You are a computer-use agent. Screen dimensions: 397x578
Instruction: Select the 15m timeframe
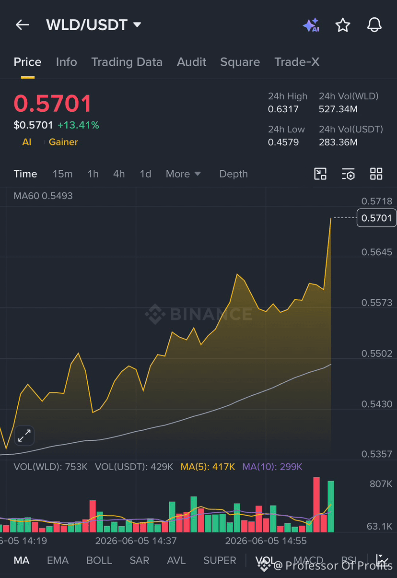(x=62, y=174)
